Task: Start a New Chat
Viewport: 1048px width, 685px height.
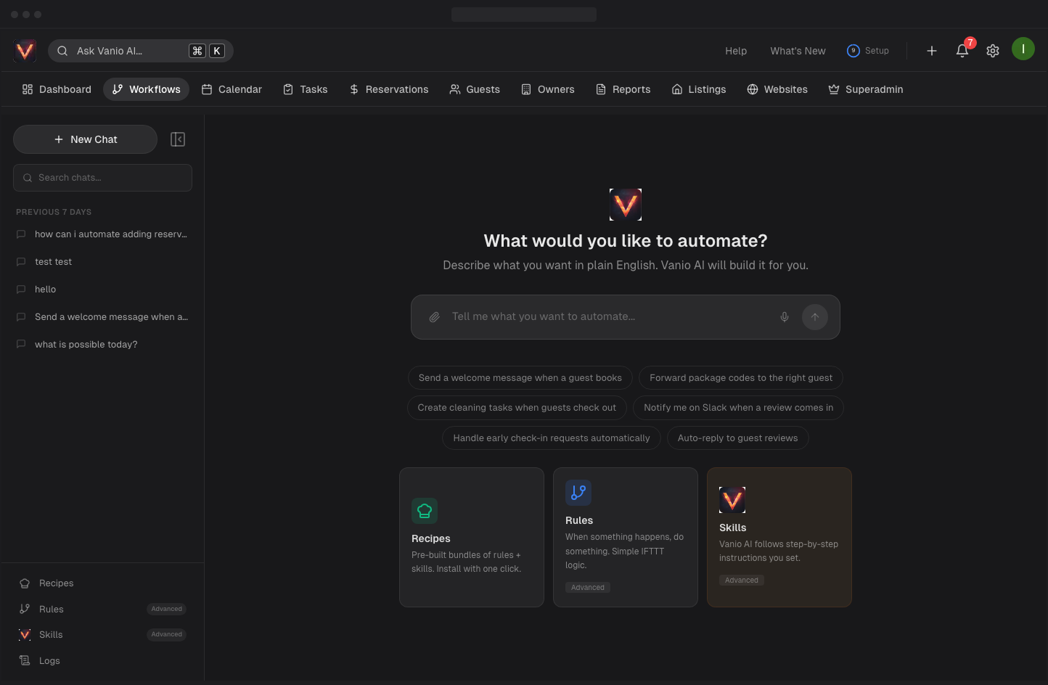Action: pyautogui.click(x=86, y=139)
